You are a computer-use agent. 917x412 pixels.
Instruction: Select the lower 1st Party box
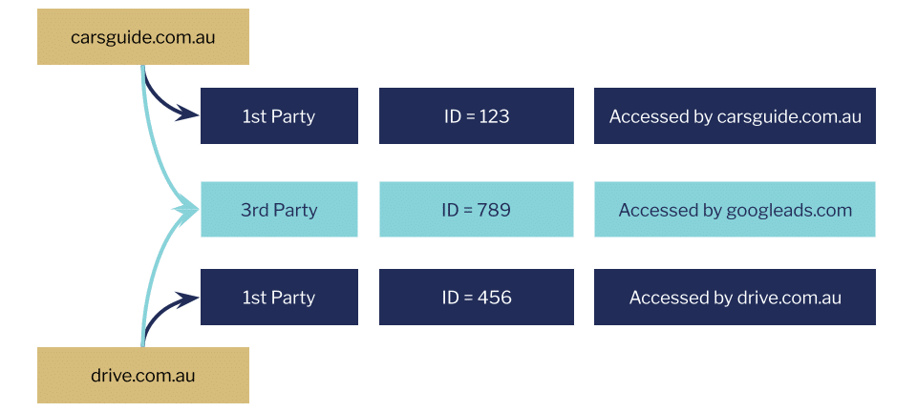tap(279, 298)
